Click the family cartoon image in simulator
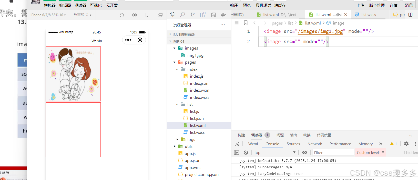This screenshot has width=418, height=180. (73, 74)
